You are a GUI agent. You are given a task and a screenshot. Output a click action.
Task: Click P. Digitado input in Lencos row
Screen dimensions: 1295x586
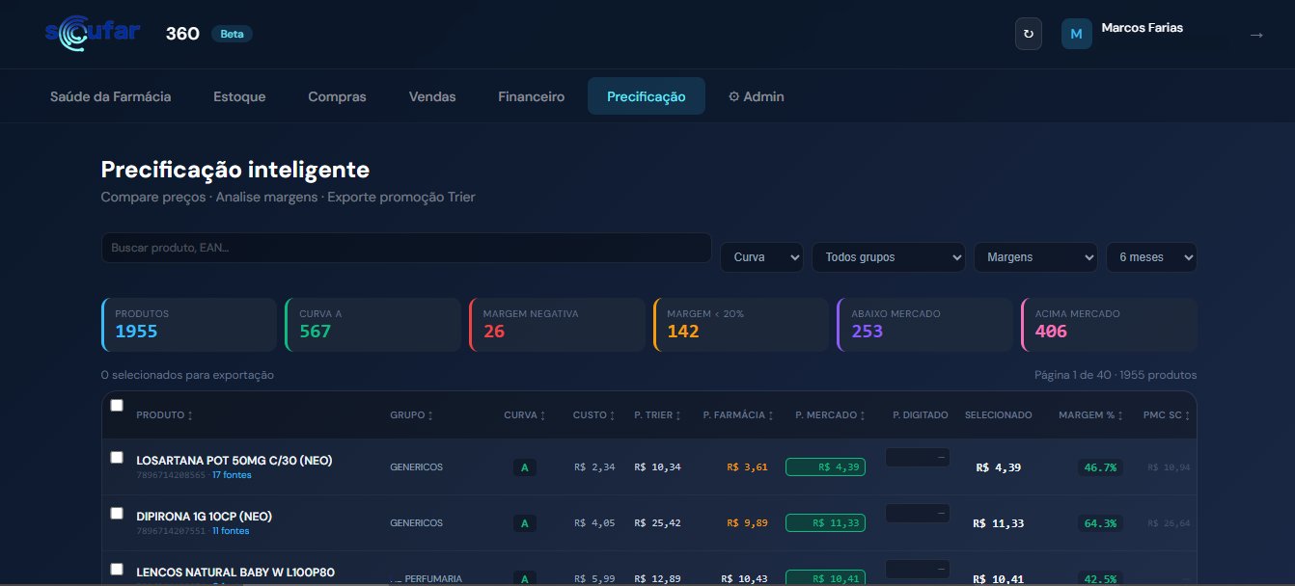[918, 569]
